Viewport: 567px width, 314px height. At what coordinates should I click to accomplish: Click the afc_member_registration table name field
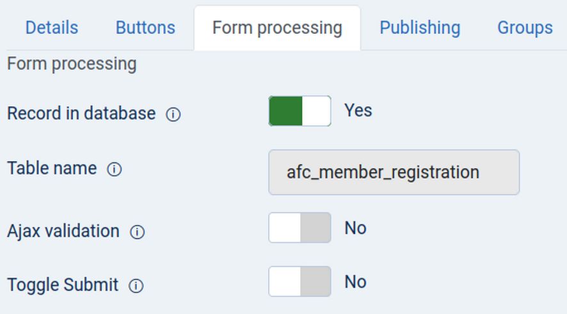click(x=394, y=172)
